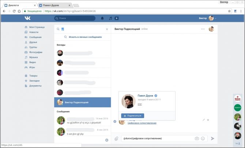Edit the message with pencil icon
The image size is (245, 148).
point(204,120)
